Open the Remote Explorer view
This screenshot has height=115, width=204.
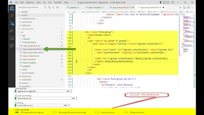(12, 38)
